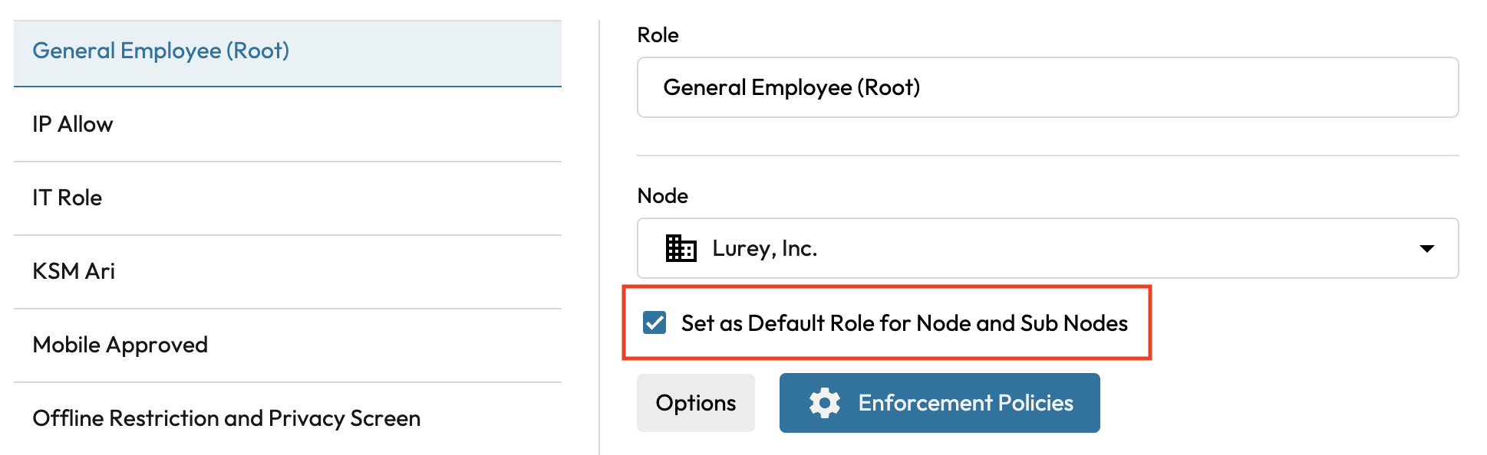Click the gear icon on Enforcement Policies
This screenshot has width=1487, height=455.
click(x=825, y=403)
